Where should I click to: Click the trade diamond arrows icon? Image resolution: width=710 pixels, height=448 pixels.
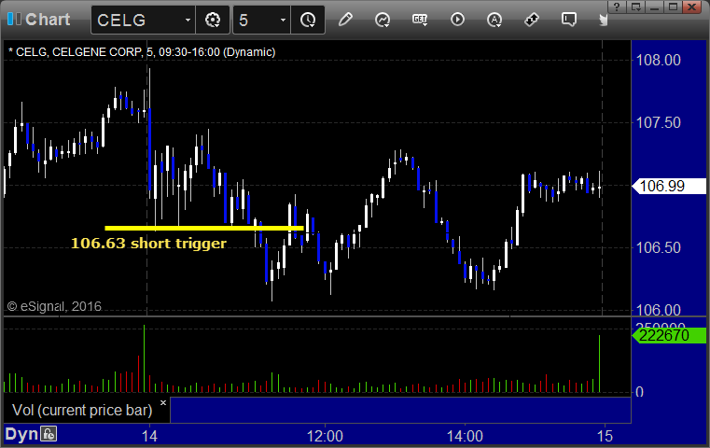point(532,20)
